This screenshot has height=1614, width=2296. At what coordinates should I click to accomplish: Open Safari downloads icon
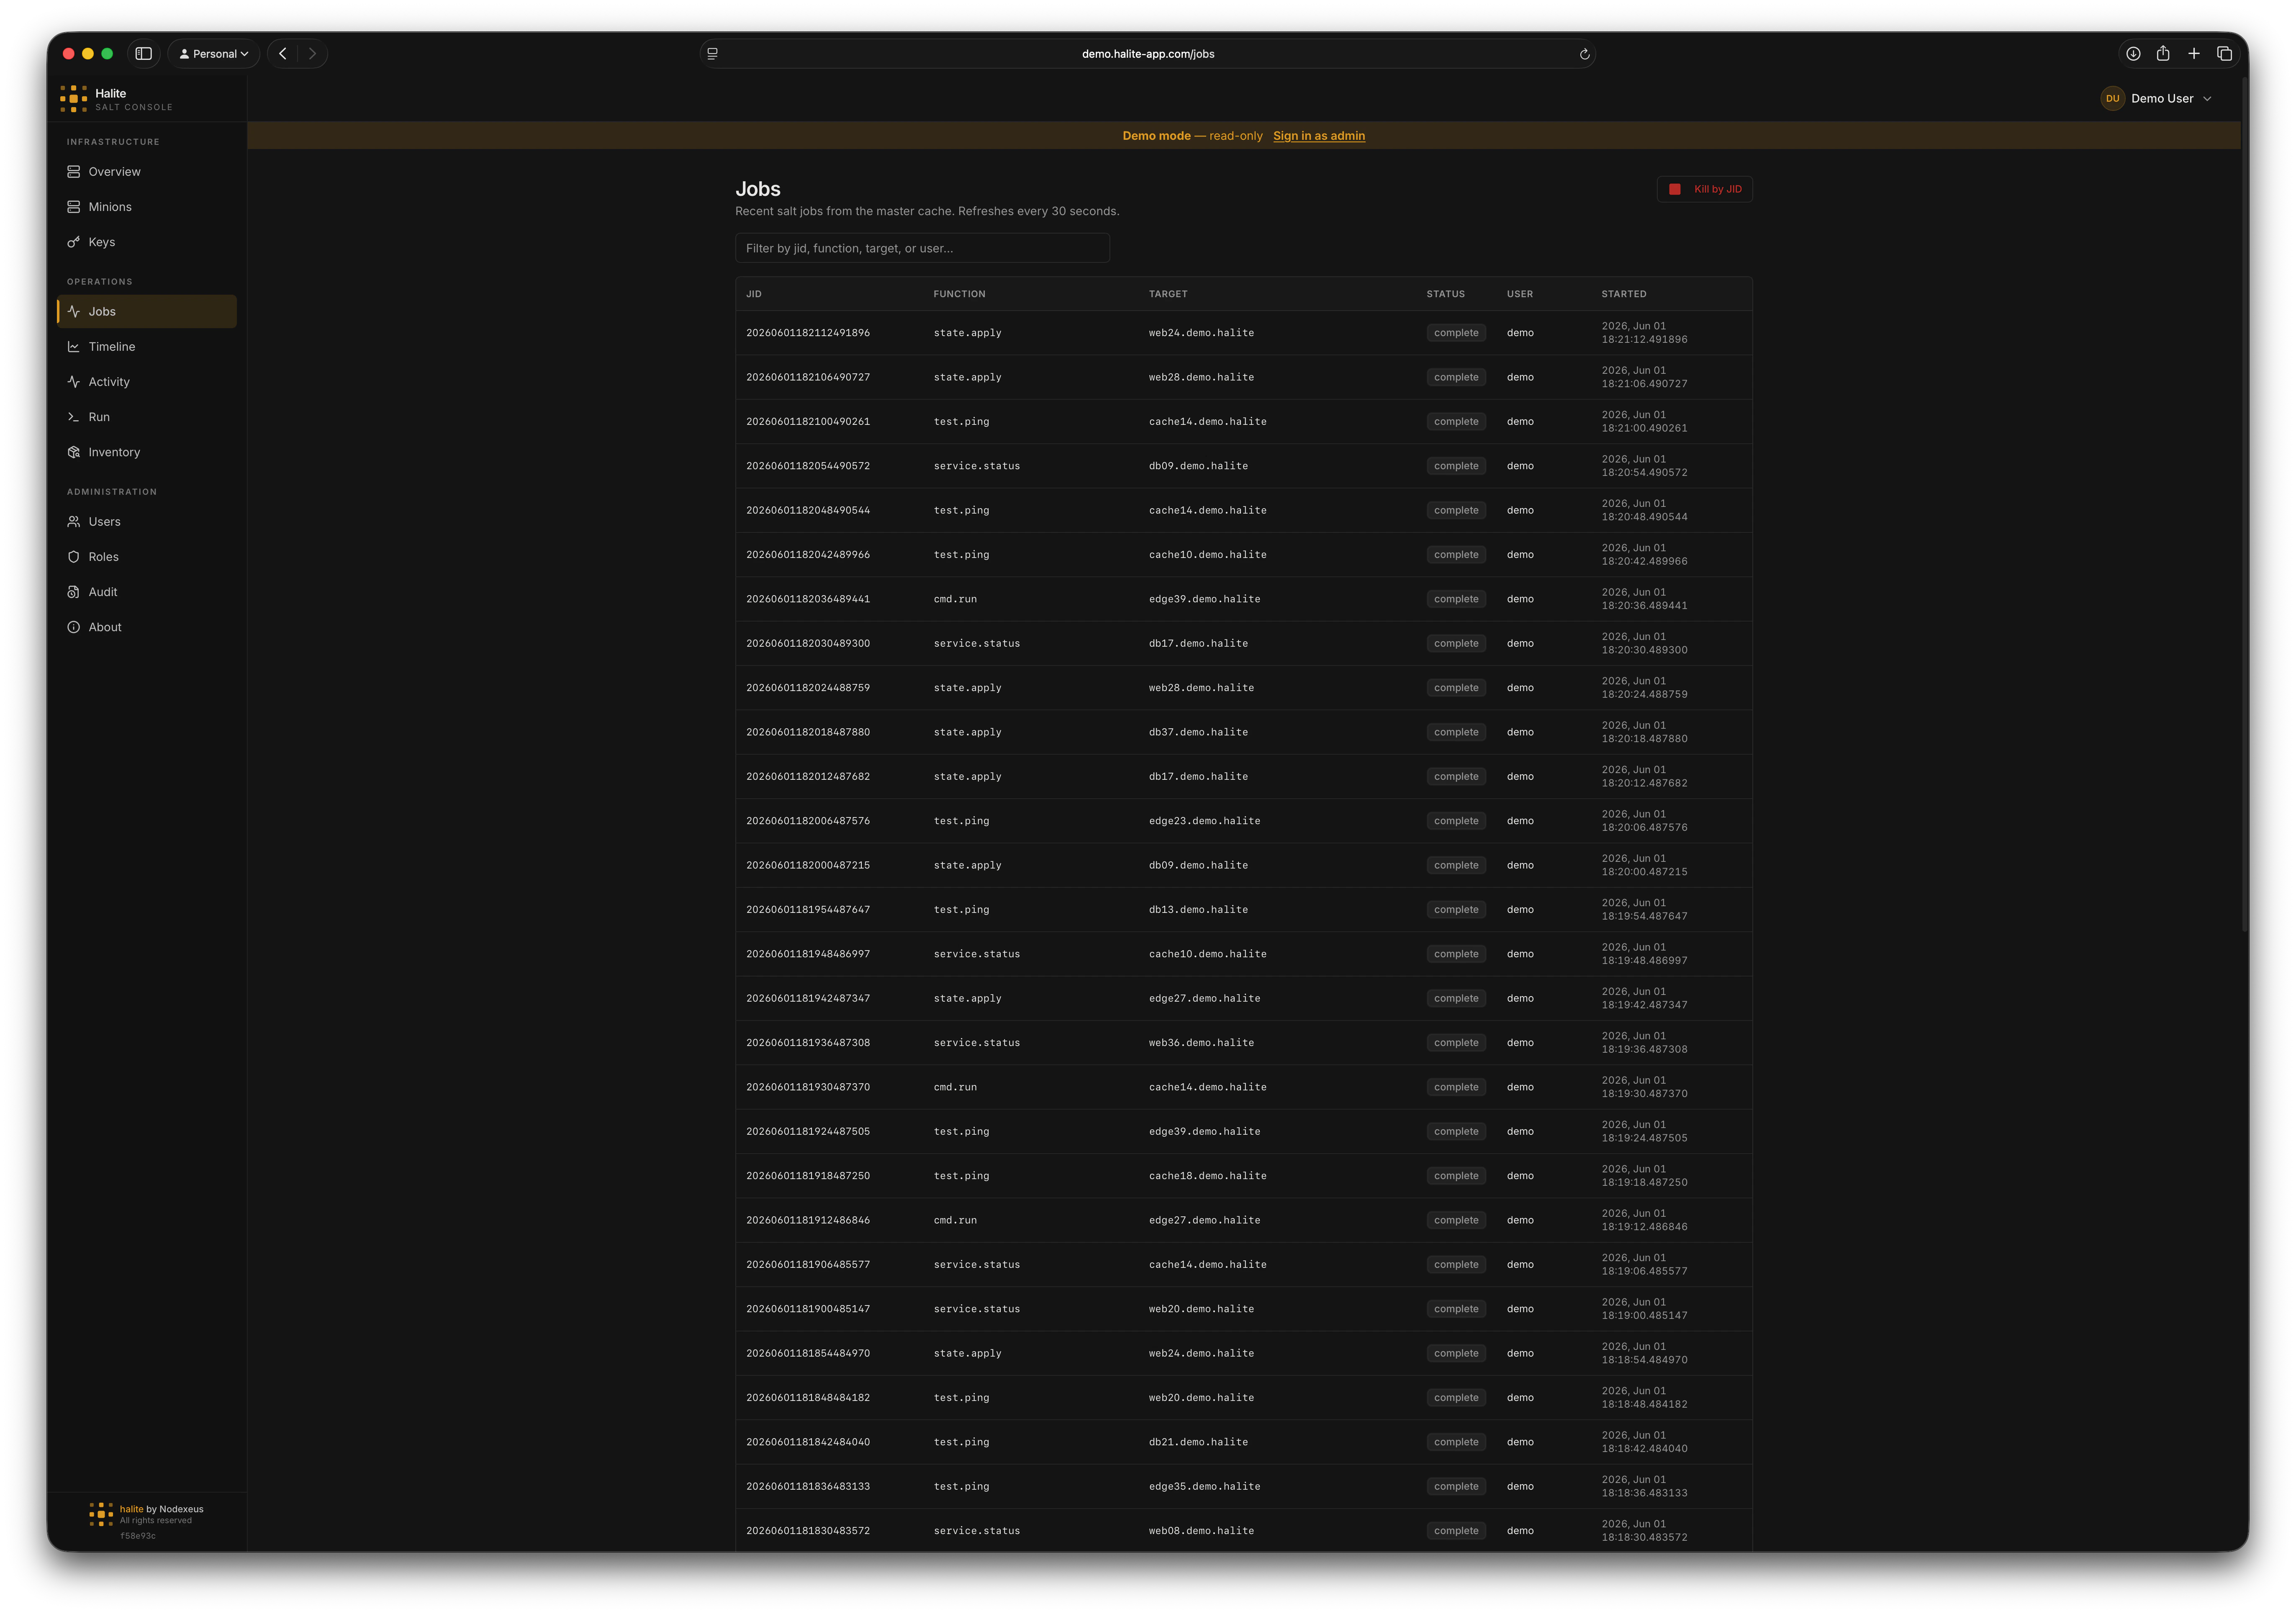pyautogui.click(x=2133, y=54)
